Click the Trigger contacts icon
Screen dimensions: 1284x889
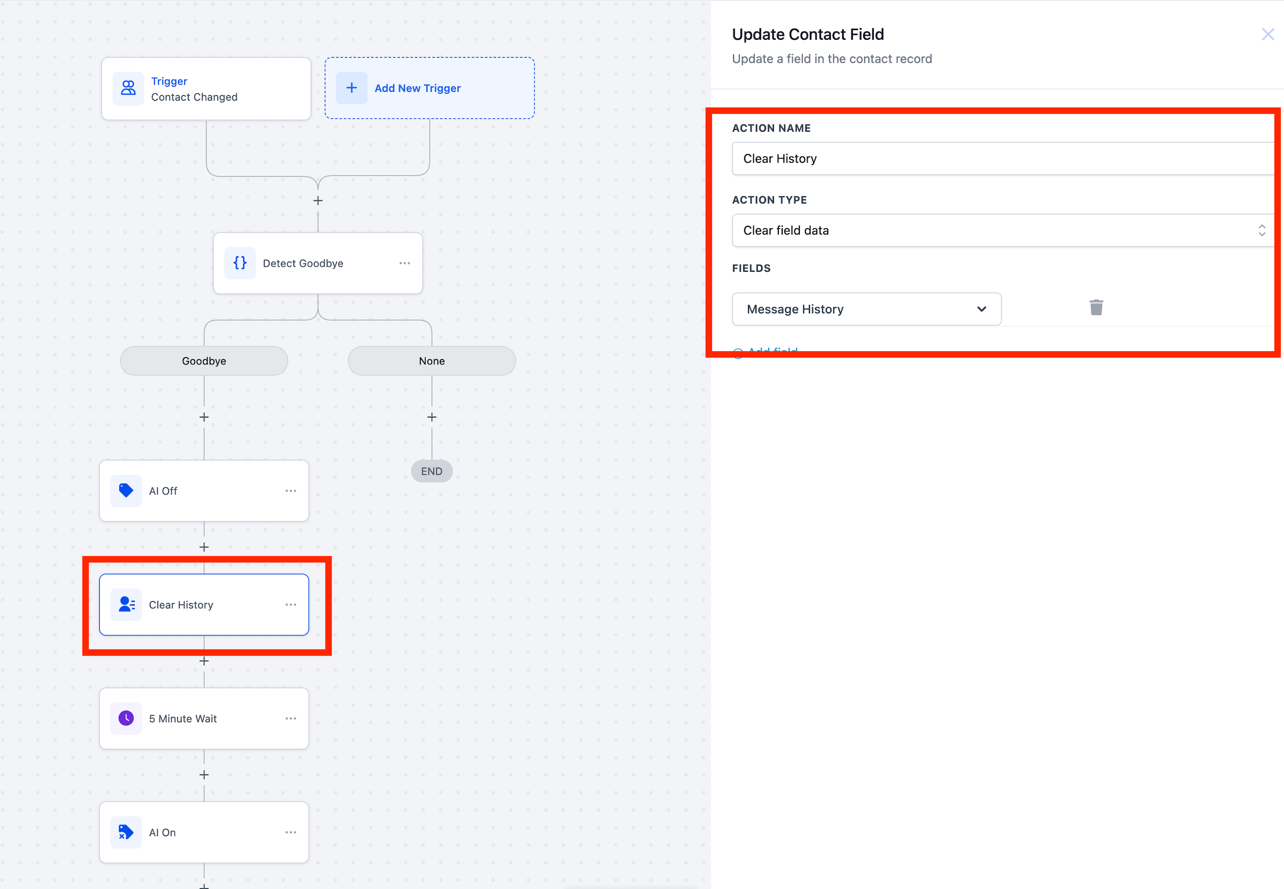click(128, 89)
